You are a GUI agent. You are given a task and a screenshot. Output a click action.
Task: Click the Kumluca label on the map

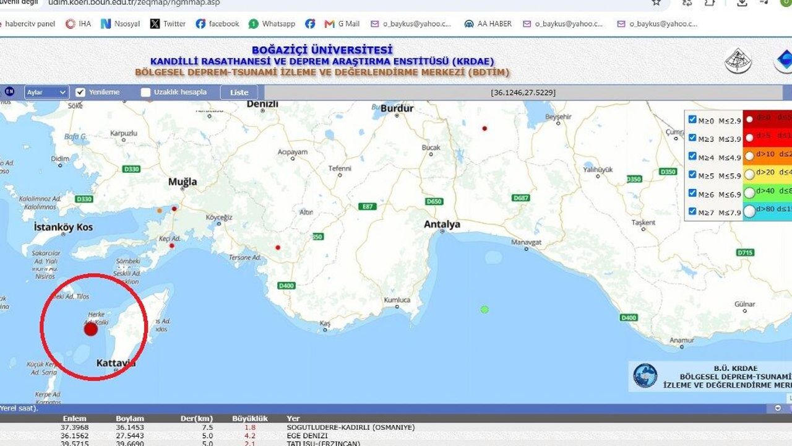tap(397, 300)
